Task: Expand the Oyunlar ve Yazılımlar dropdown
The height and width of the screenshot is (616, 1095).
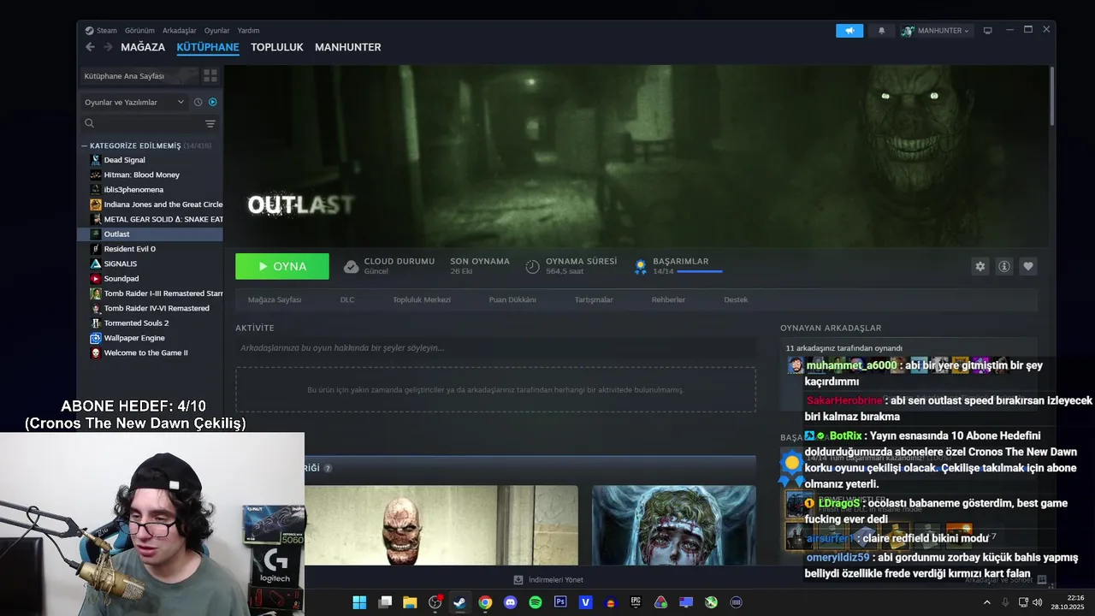Action: click(134, 102)
